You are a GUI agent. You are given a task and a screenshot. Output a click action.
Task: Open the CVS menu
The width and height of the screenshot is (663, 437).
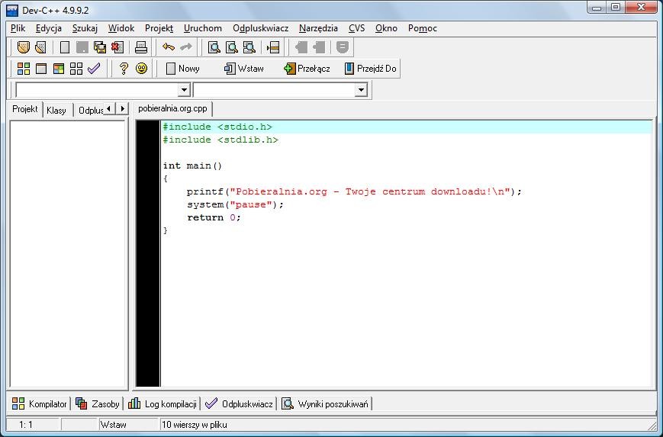tap(356, 28)
